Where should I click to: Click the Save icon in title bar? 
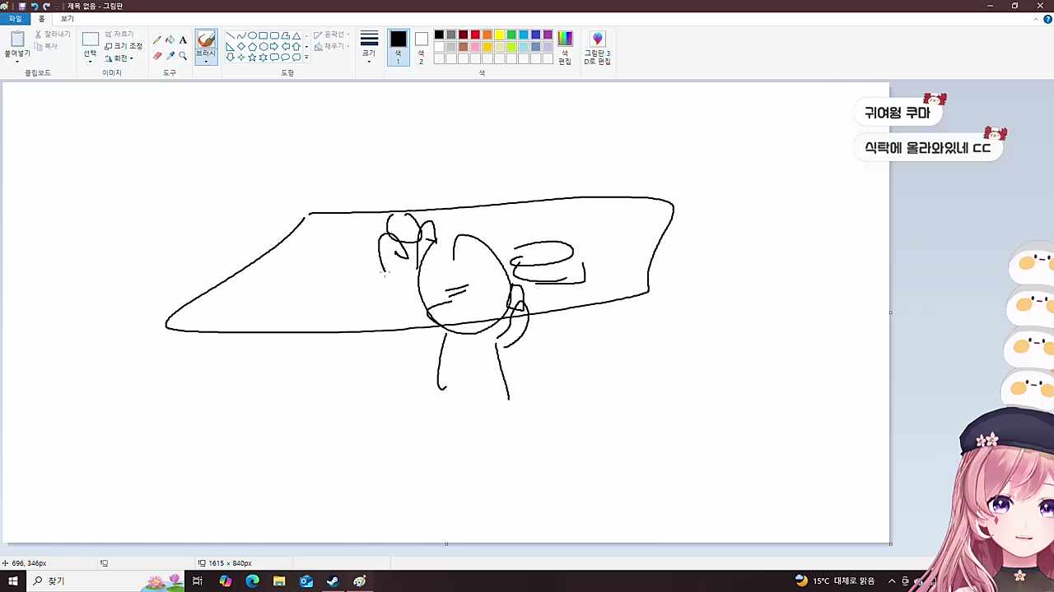point(22,6)
